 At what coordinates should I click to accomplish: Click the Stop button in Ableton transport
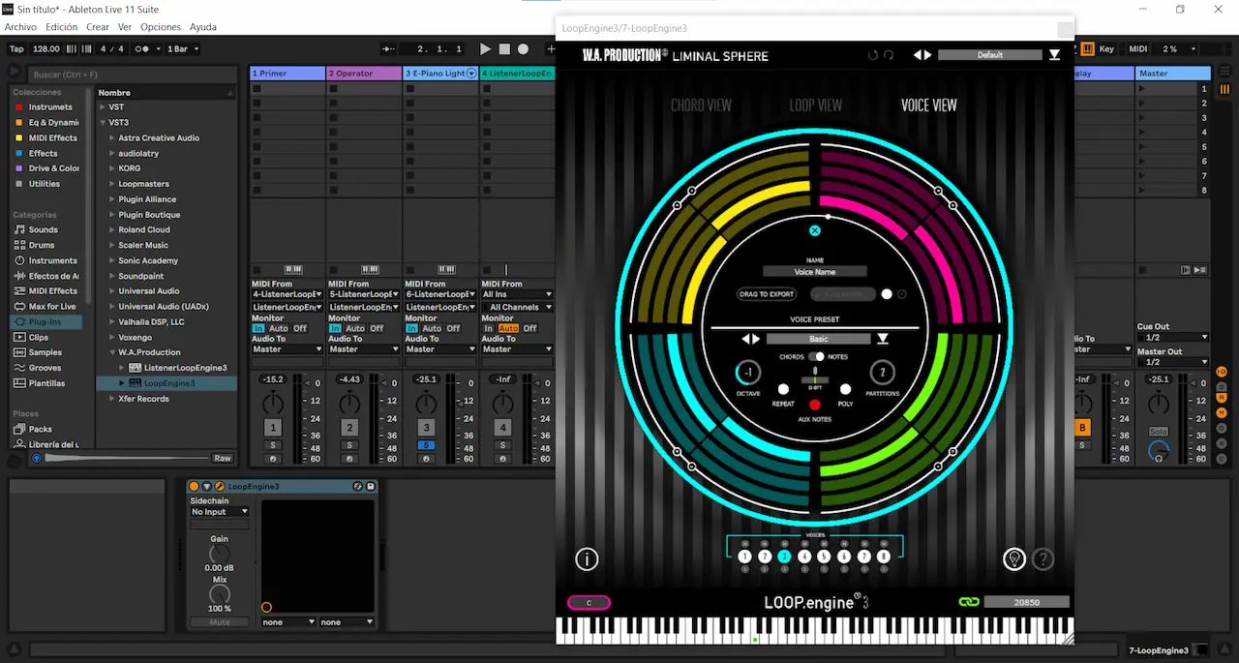504,48
